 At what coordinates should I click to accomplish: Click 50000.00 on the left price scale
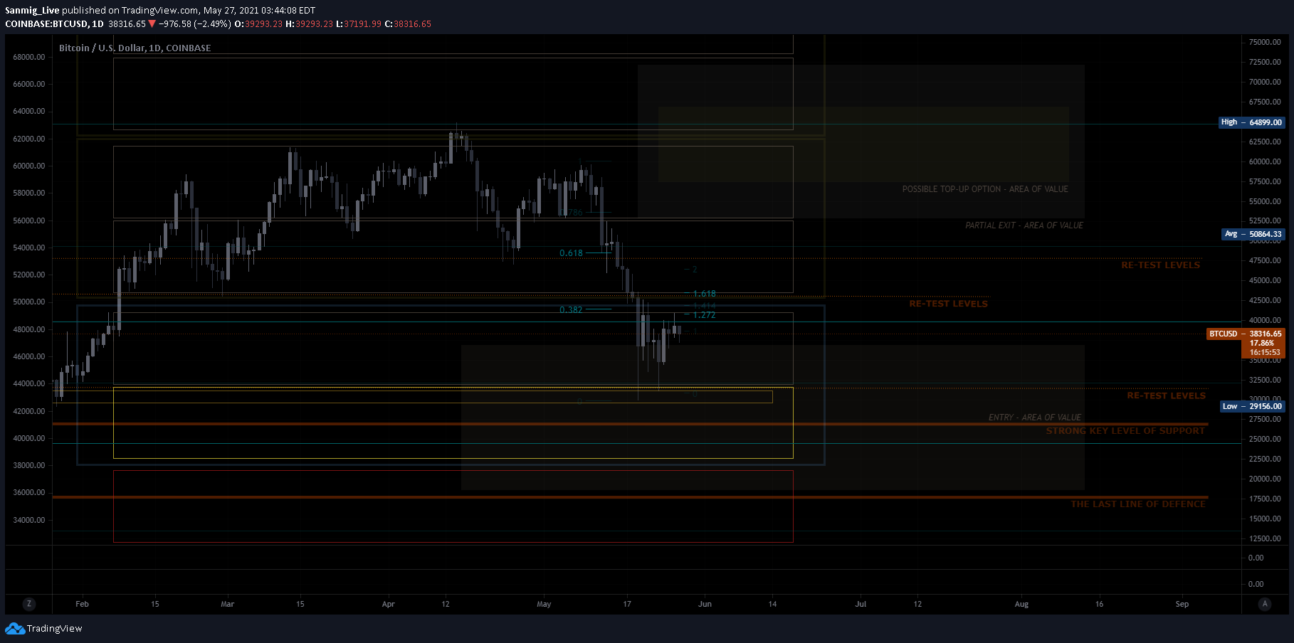(29, 302)
